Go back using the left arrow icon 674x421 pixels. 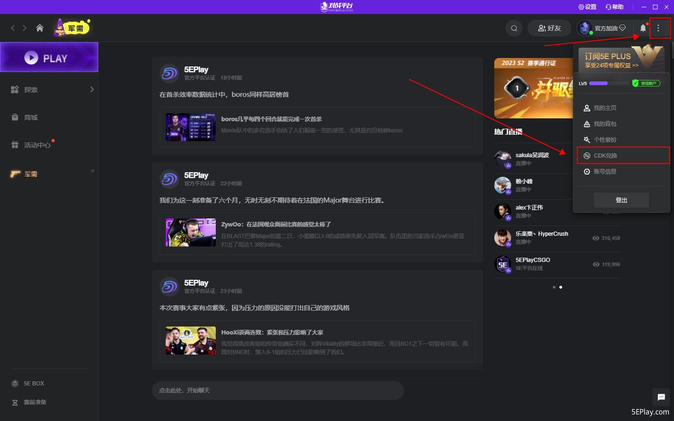pos(13,28)
